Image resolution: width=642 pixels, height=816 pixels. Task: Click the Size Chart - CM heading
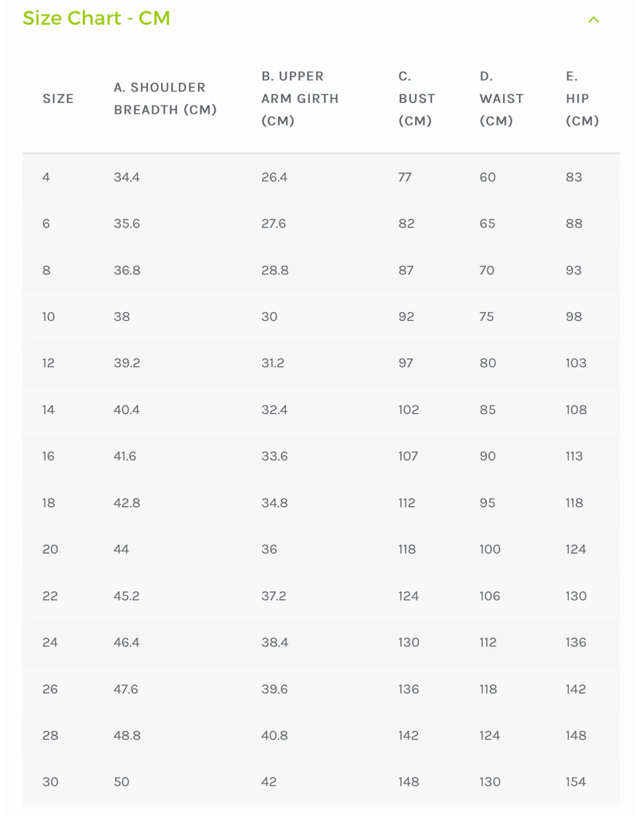[x=96, y=18]
